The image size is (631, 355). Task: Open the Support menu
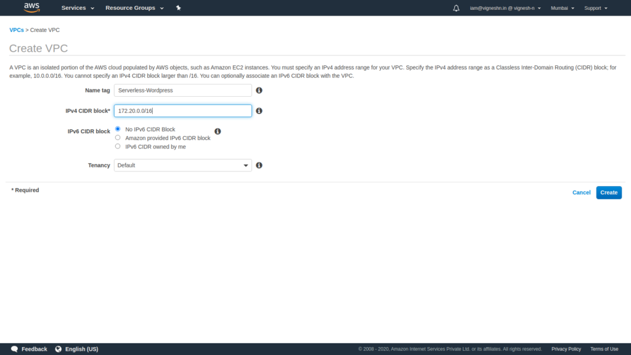click(596, 8)
